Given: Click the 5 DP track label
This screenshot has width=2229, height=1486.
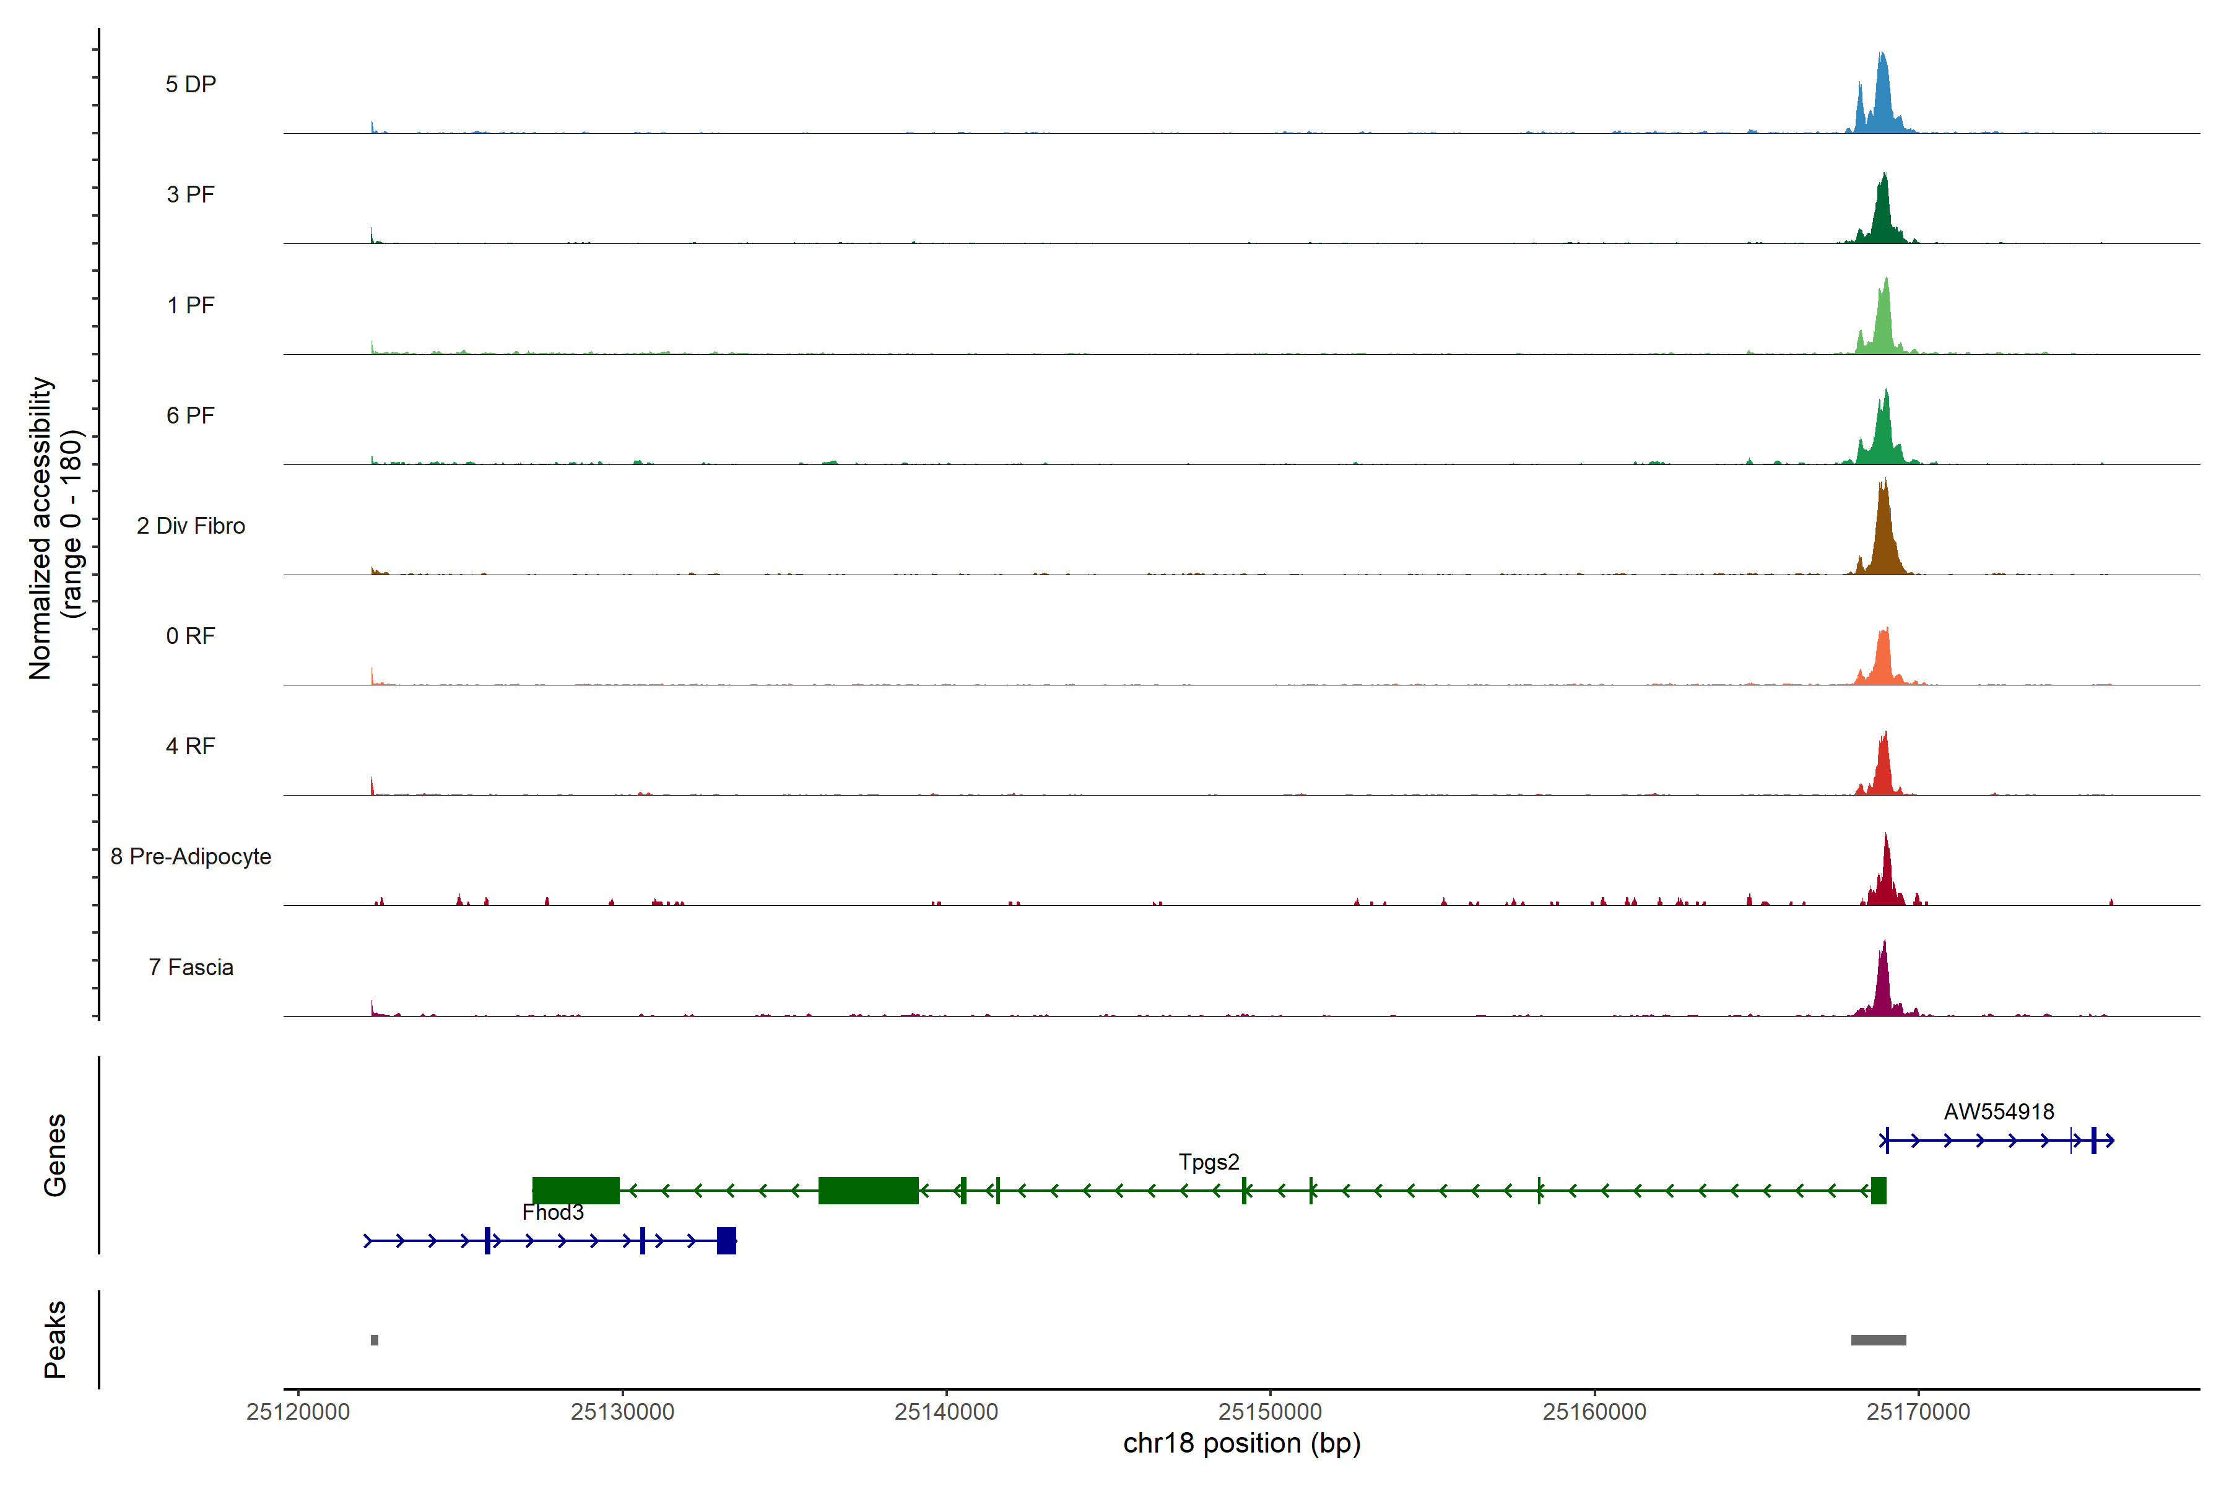Looking at the screenshot, I should (191, 84).
